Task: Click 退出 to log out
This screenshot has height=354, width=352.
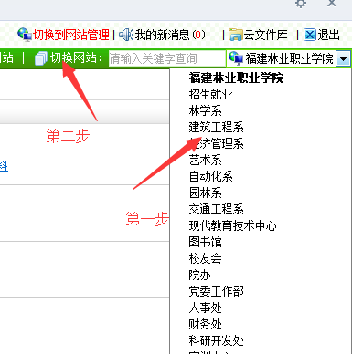Action: (328, 35)
